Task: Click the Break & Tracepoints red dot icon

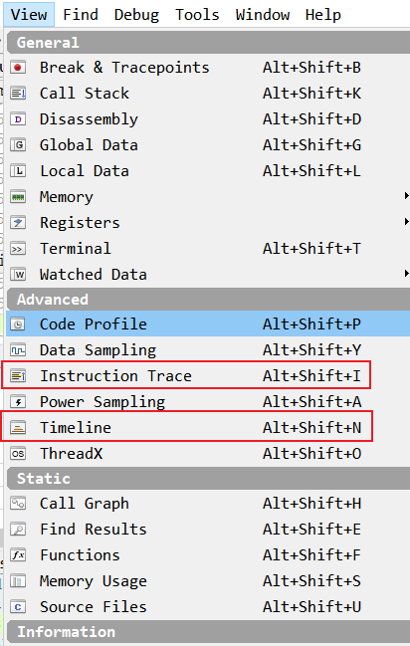Action: pos(18,67)
